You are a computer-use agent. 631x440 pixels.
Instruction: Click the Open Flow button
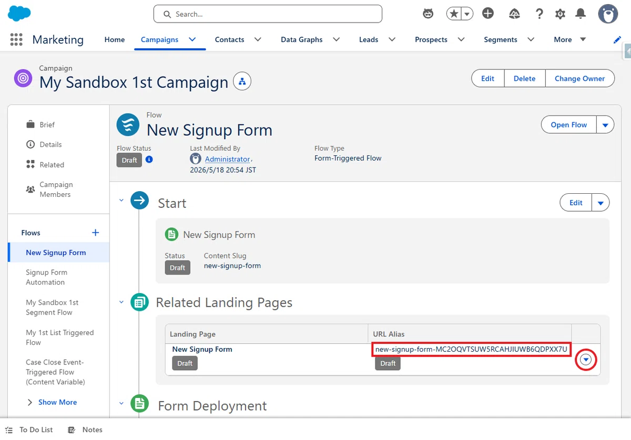[x=569, y=125]
